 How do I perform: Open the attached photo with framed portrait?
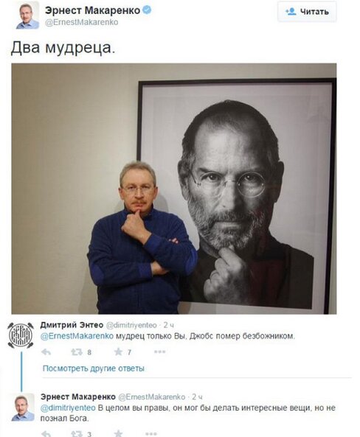pos(174,189)
